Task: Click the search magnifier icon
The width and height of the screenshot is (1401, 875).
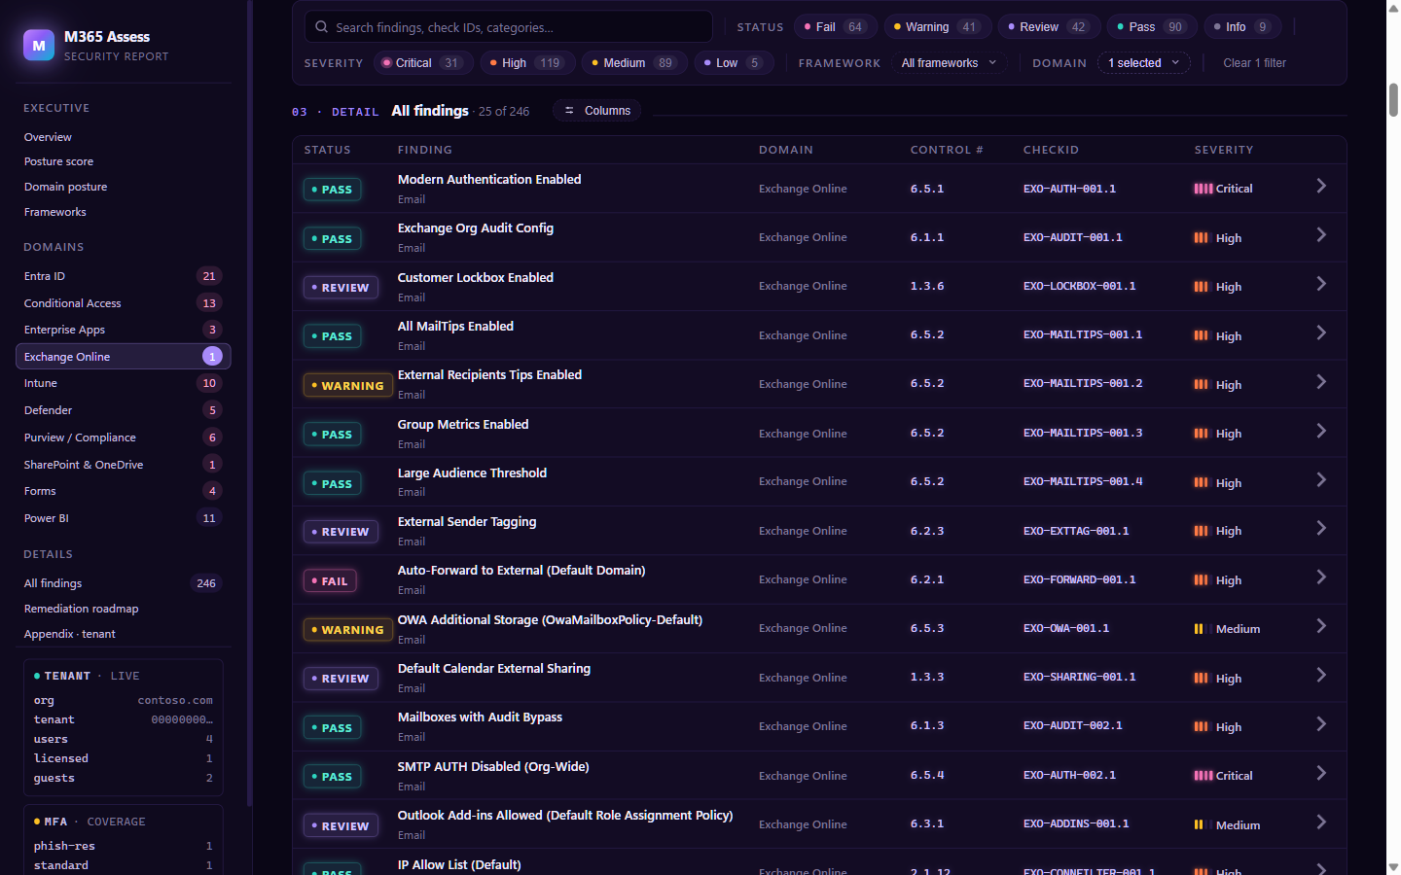Action: (x=321, y=27)
